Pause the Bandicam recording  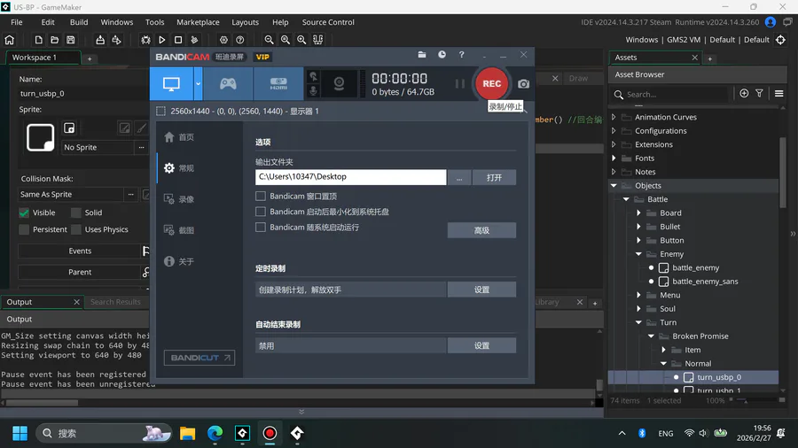click(x=460, y=84)
